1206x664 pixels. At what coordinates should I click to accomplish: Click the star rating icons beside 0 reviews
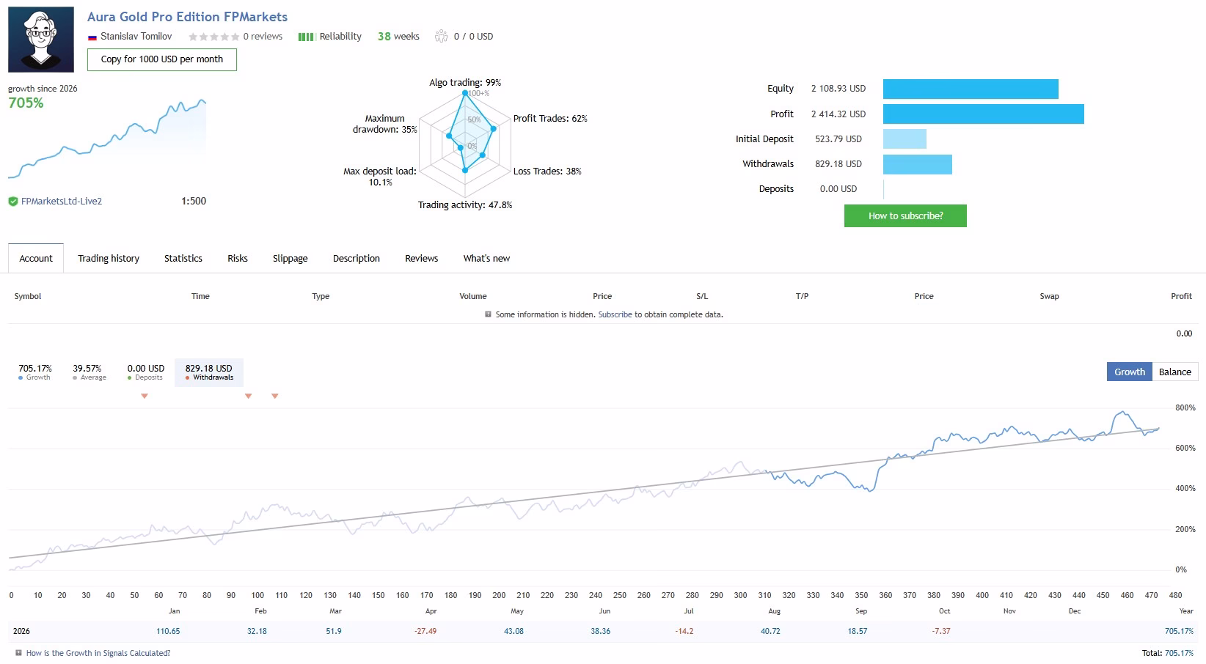pos(213,37)
